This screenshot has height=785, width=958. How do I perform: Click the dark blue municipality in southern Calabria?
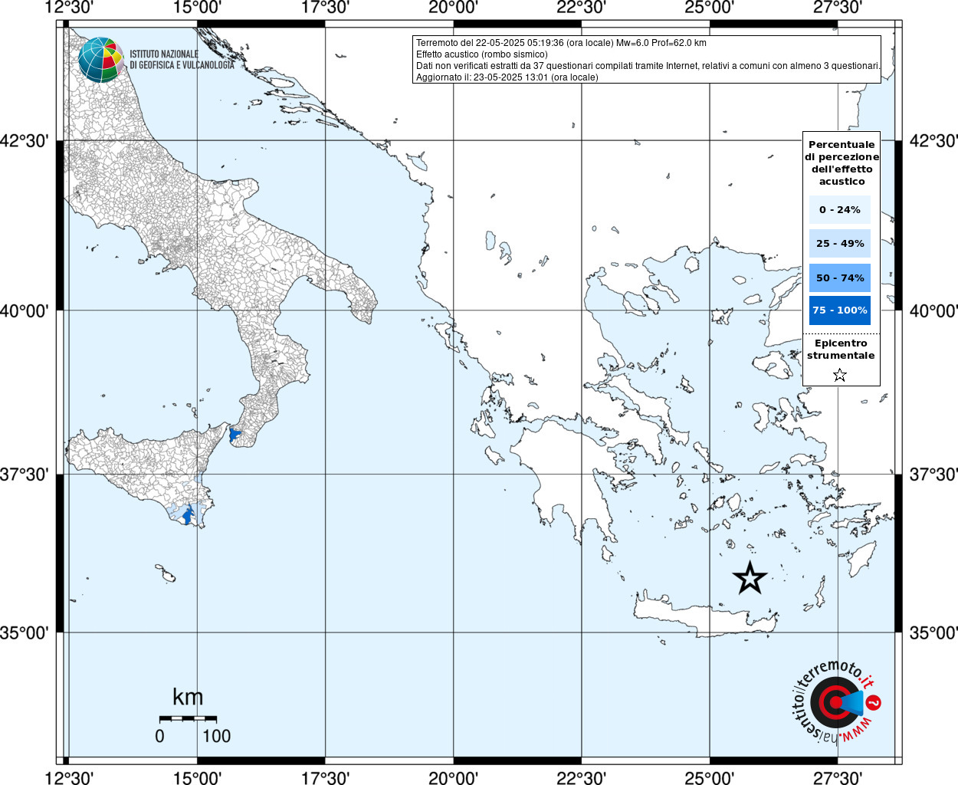235,435
